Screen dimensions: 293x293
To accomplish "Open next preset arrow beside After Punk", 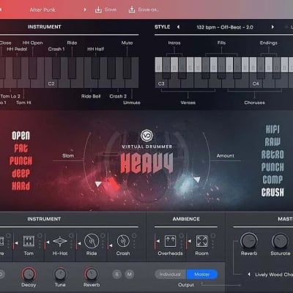I will click(85, 10).
